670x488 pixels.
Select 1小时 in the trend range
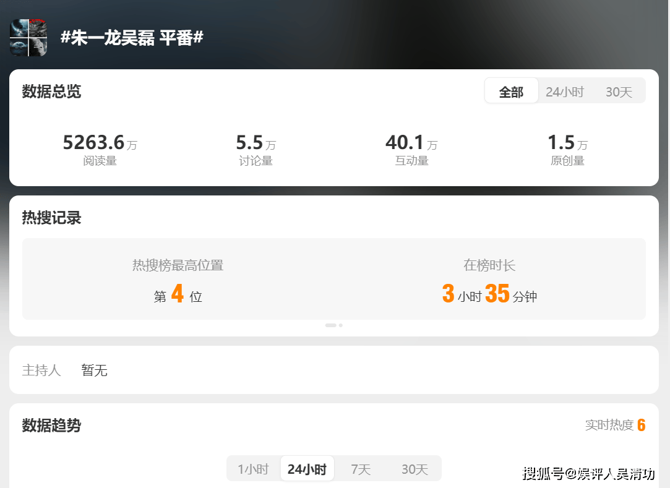254,469
